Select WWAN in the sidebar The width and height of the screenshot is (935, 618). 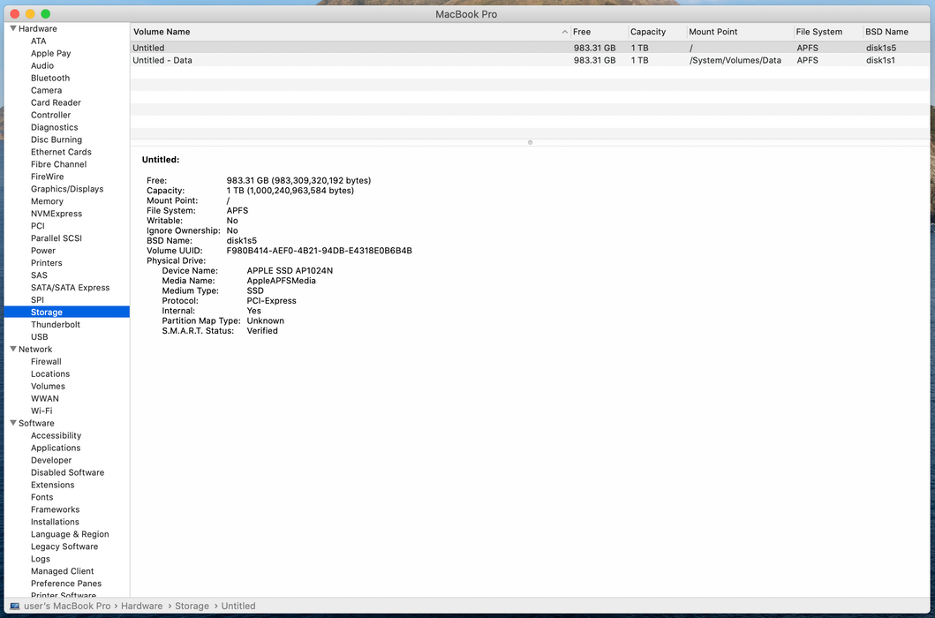(45, 398)
